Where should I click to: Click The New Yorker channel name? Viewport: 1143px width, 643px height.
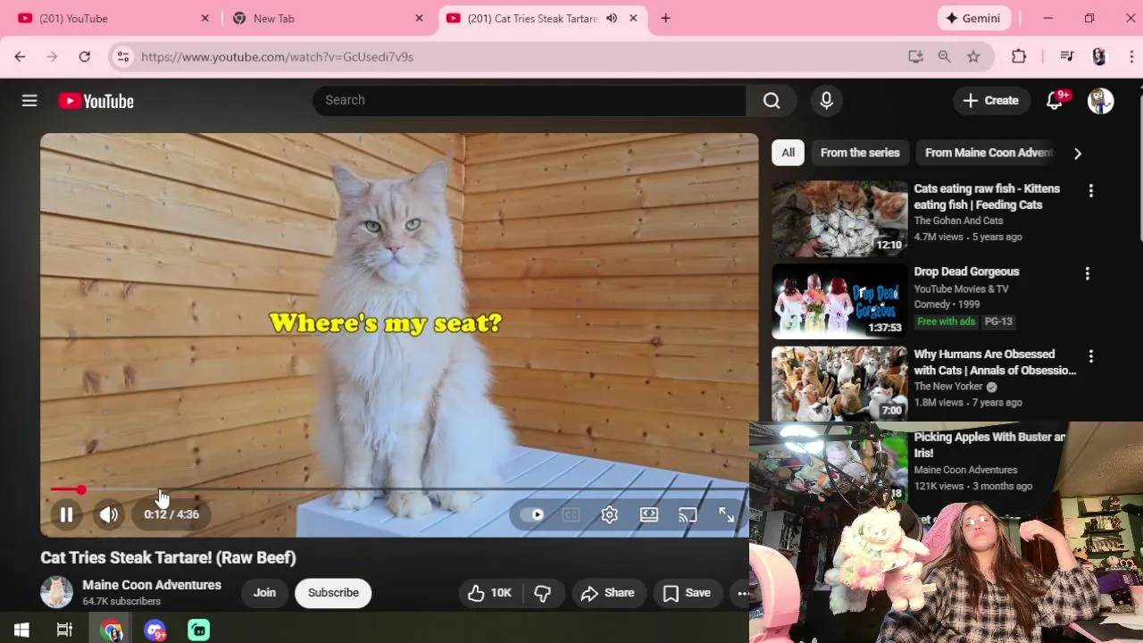coord(948,387)
